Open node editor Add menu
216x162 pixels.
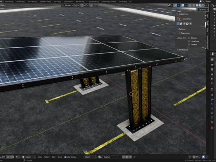coord(54,157)
